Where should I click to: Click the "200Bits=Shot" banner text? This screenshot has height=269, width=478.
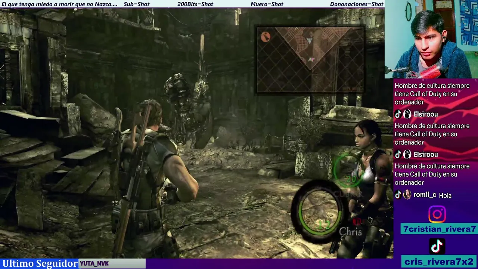point(195,4)
